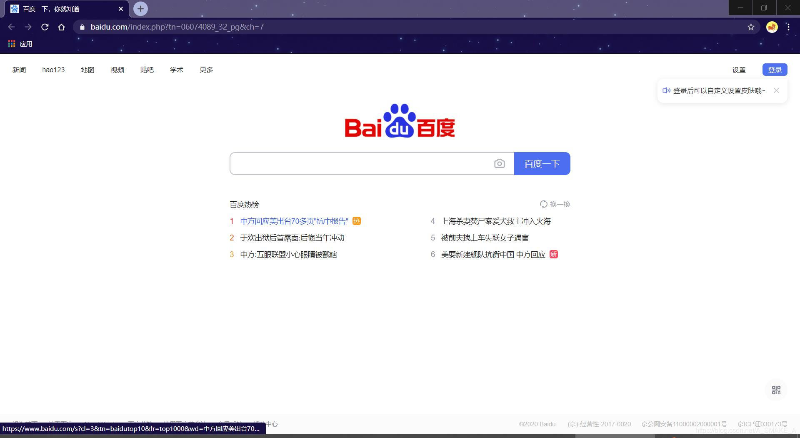Viewport: 800px width, 438px height.
Task: Bookmark this page with the star icon
Action: [751, 27]
